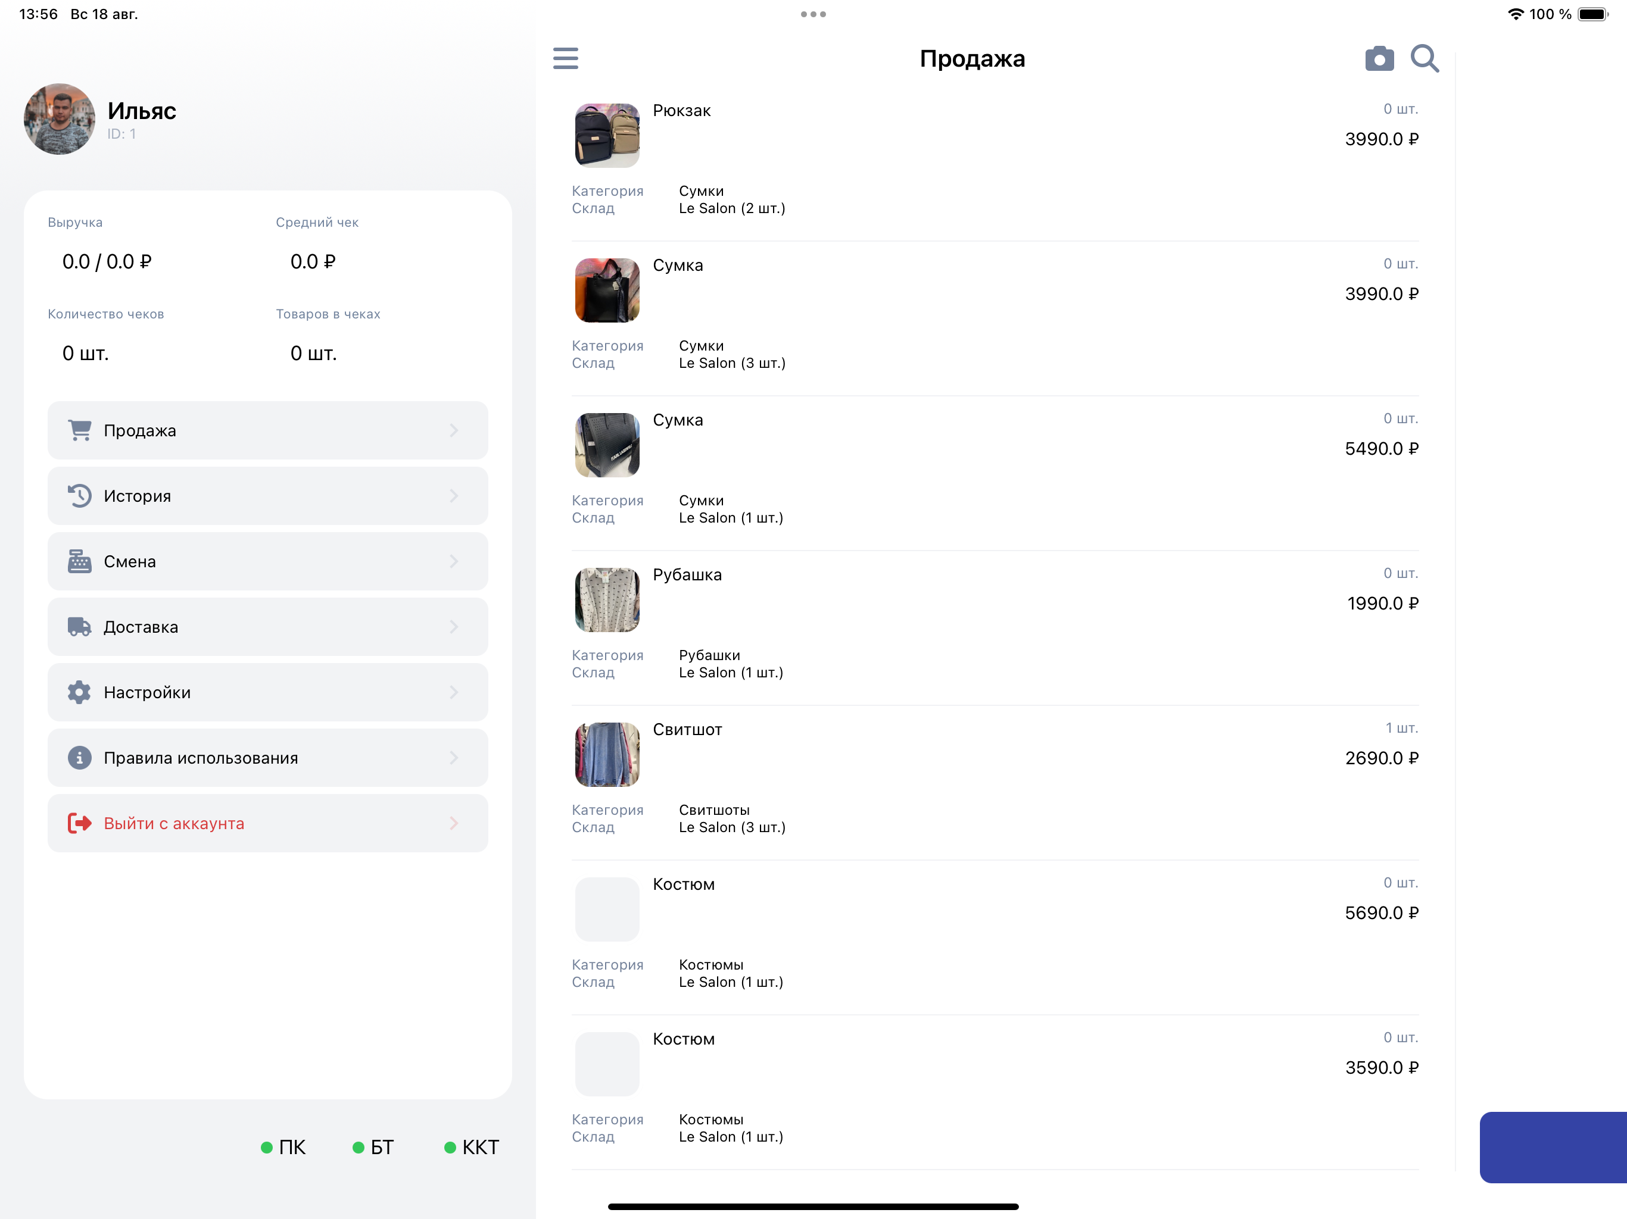This screenshot has width=1627, height=1219.
Task: Open product search magnifier icon
Action: point(1424,58)
